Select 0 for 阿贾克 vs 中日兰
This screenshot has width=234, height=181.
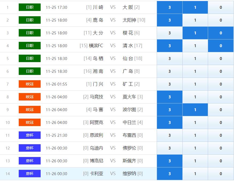221,123
